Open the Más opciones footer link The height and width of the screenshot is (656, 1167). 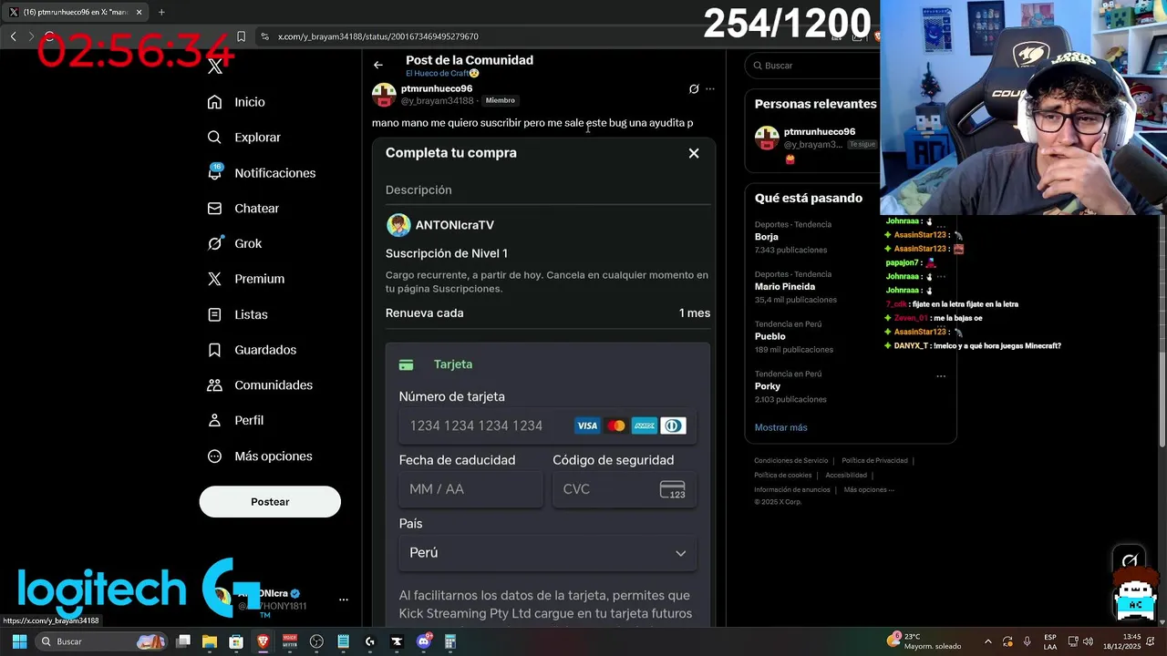tap(868, 490)
